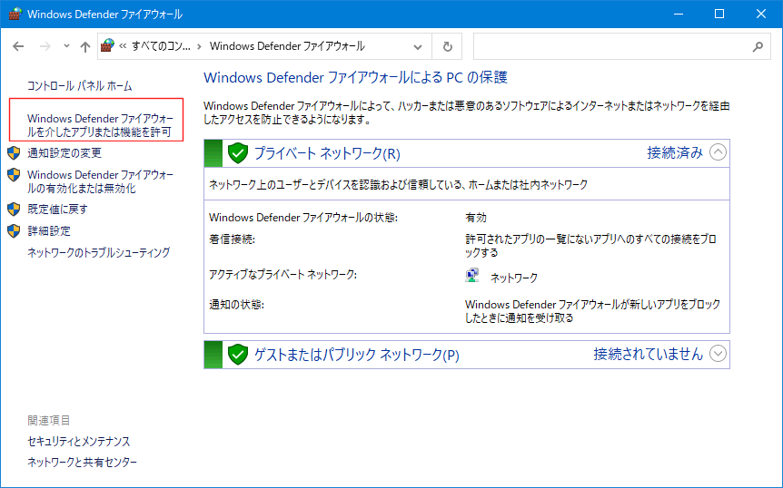Image resolution: width=783 pixels, height=488 pixels.
Task: Open コントロール パネル ホーム link
Action: (79, 86)
